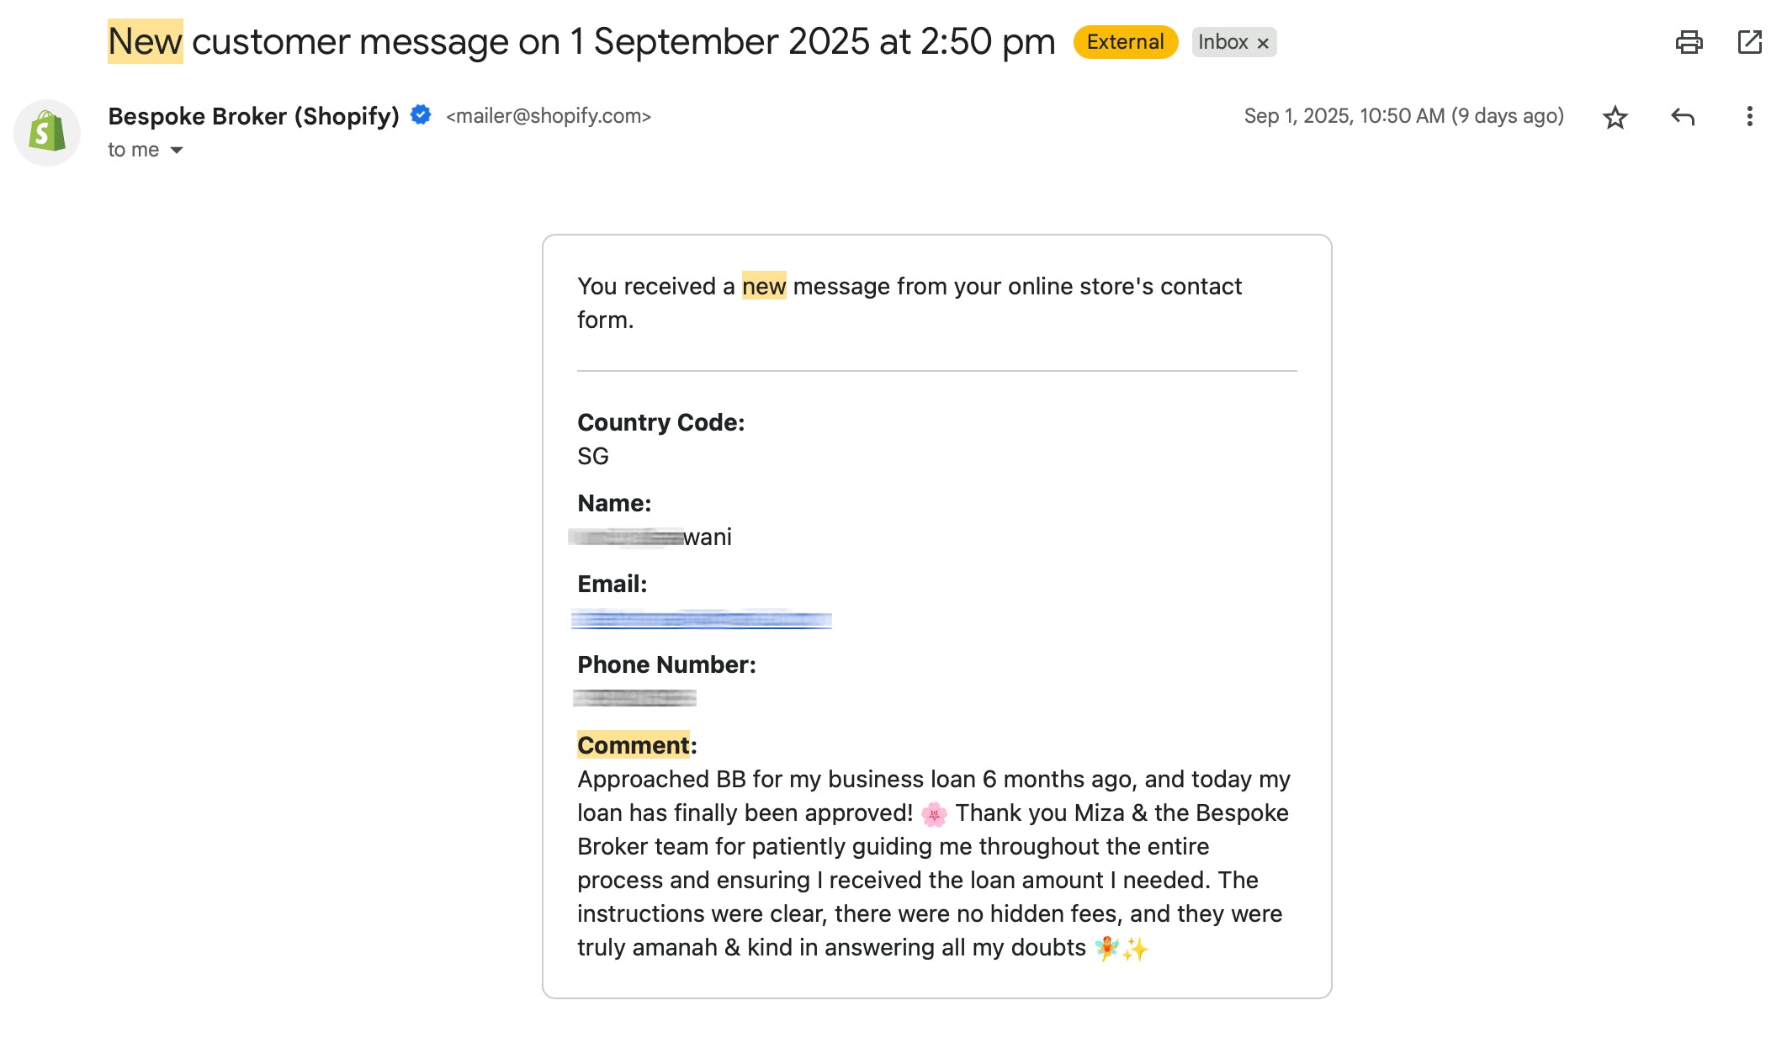
Task: Click the blurred phone number value
Action: pyautogui.click(x=634, y=698)
